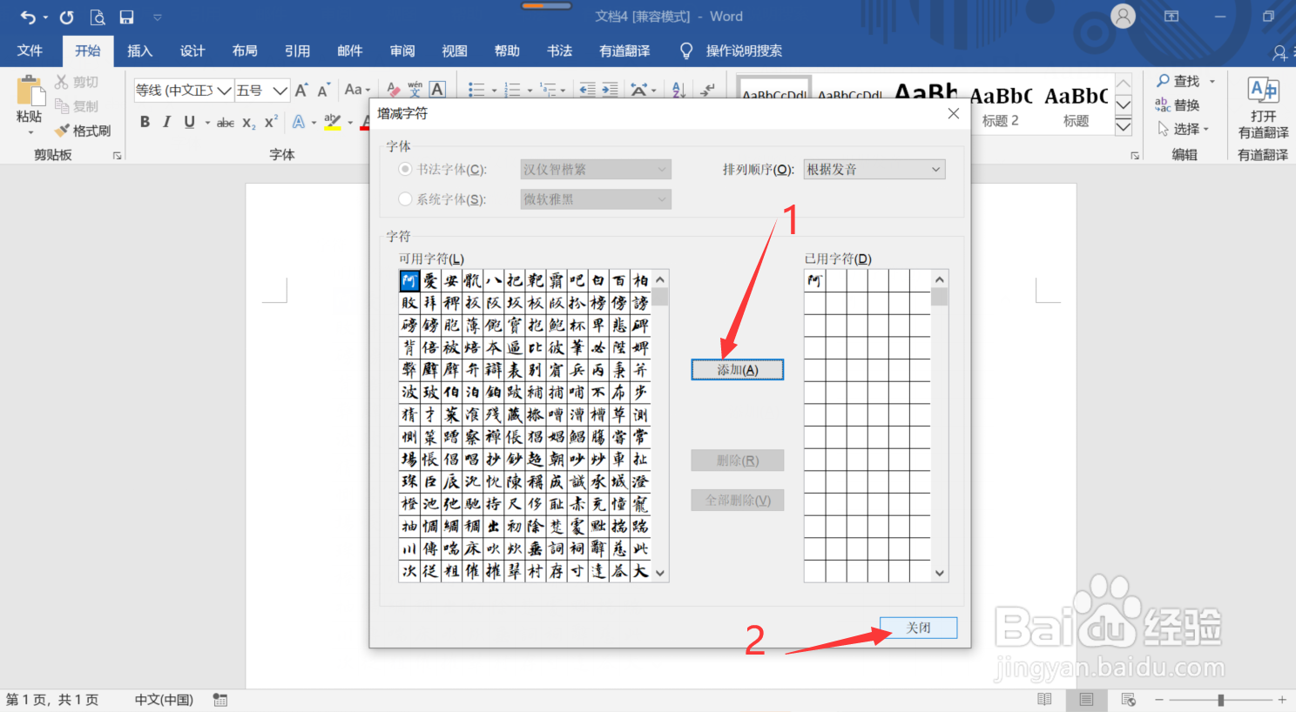
Task: Click the Save icon in title bar
Action: click(x=126, y=17)
